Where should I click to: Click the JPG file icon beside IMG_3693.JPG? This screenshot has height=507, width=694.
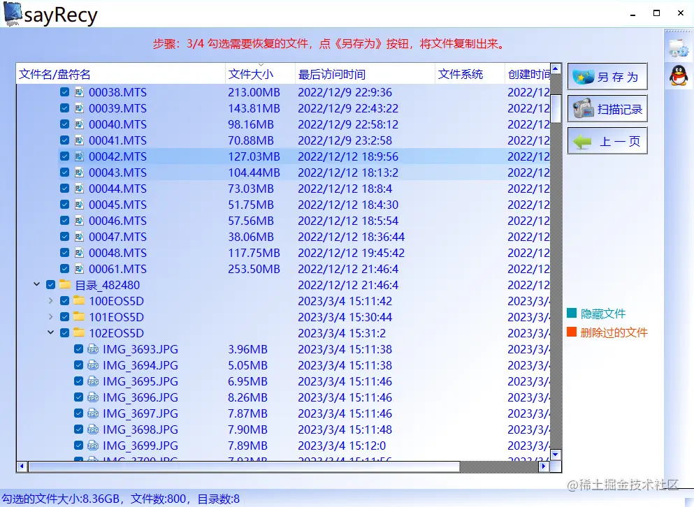tap(93, 349)
